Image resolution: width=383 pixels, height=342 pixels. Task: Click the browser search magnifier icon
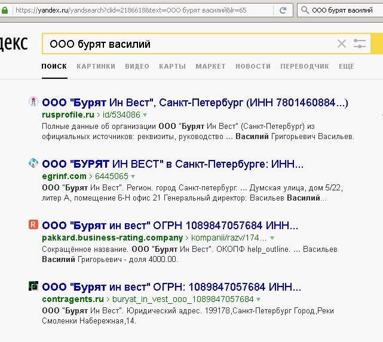305,10
